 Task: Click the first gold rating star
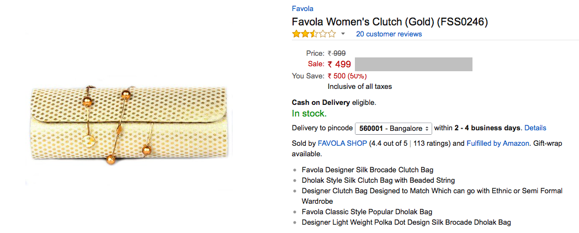296,34
